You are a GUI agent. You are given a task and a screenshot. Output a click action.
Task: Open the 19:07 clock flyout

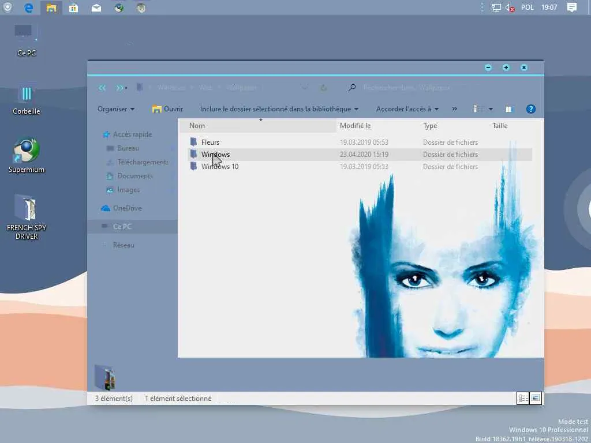(x=549, y=7)
